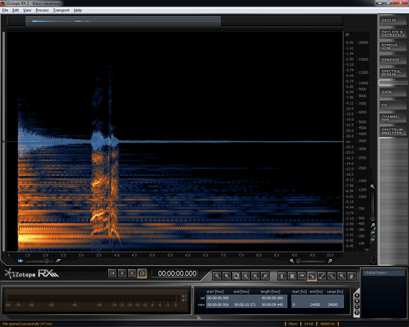Click the rewind to start button
Viewport: 409px width, 327px height.
[112, 273]
